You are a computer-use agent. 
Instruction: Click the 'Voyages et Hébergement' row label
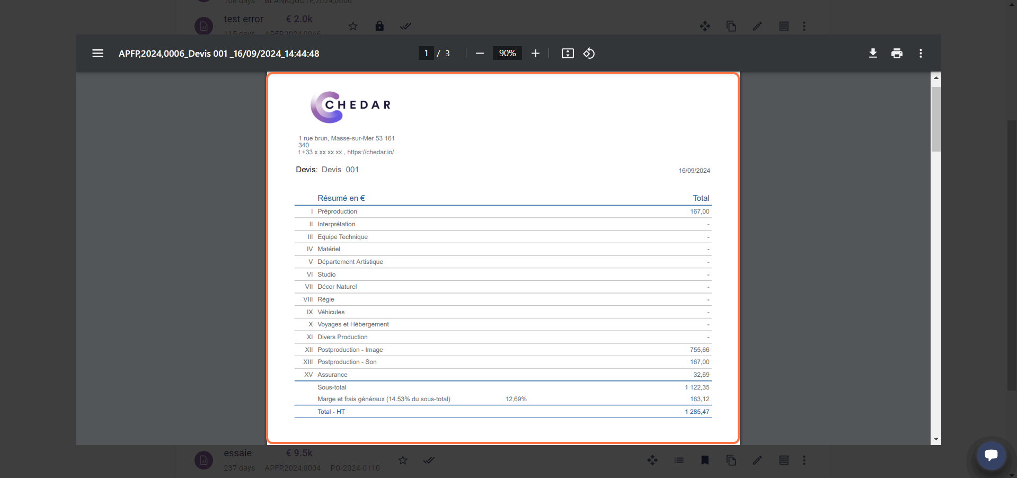[x=353, y=324]
